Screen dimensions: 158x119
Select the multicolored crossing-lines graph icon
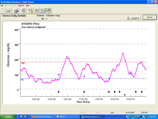[43, 10]
